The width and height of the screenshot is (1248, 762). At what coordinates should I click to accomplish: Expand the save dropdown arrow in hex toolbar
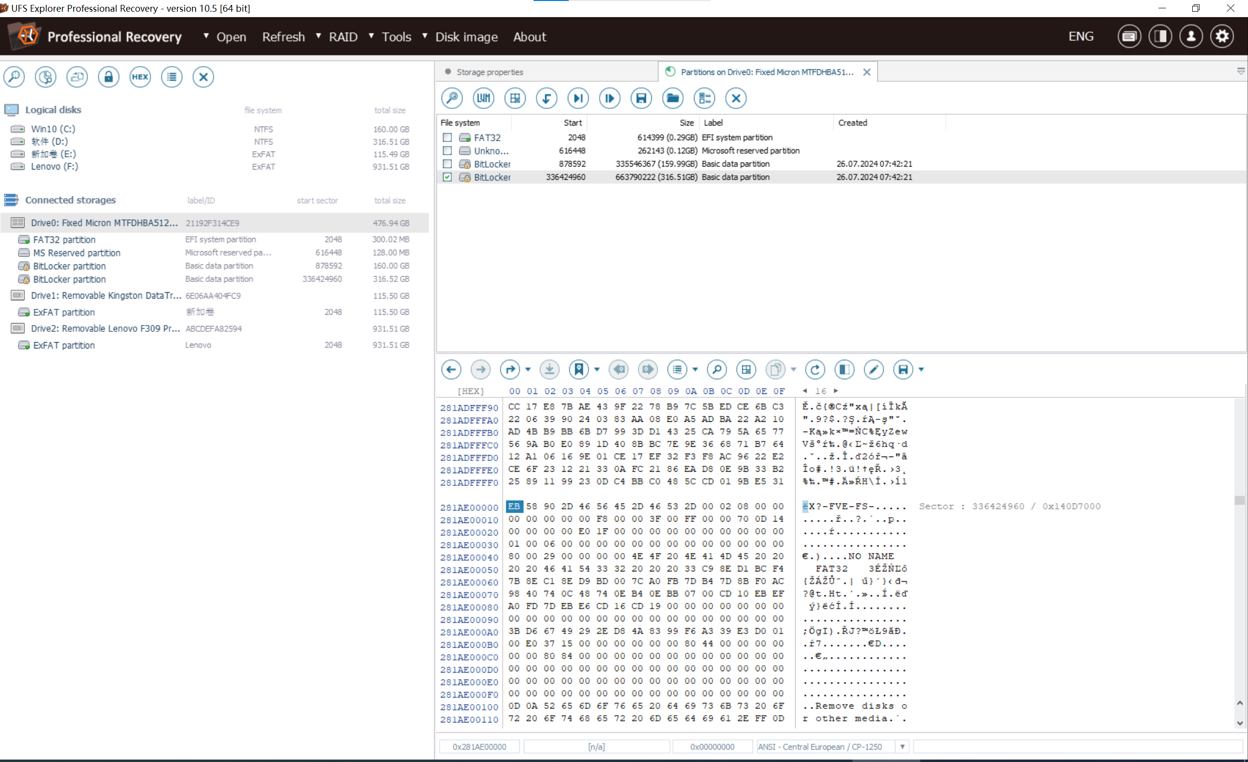[921, 370]
